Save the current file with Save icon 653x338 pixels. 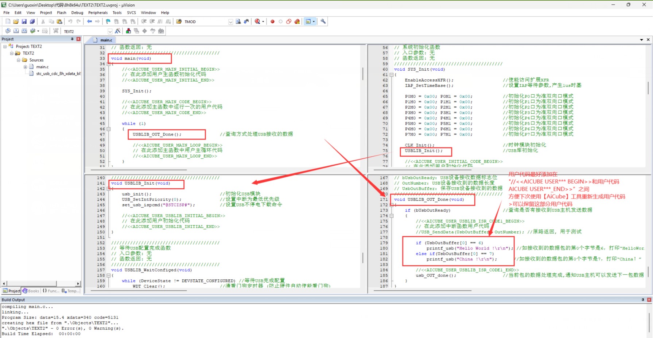(x=24, y=21)
